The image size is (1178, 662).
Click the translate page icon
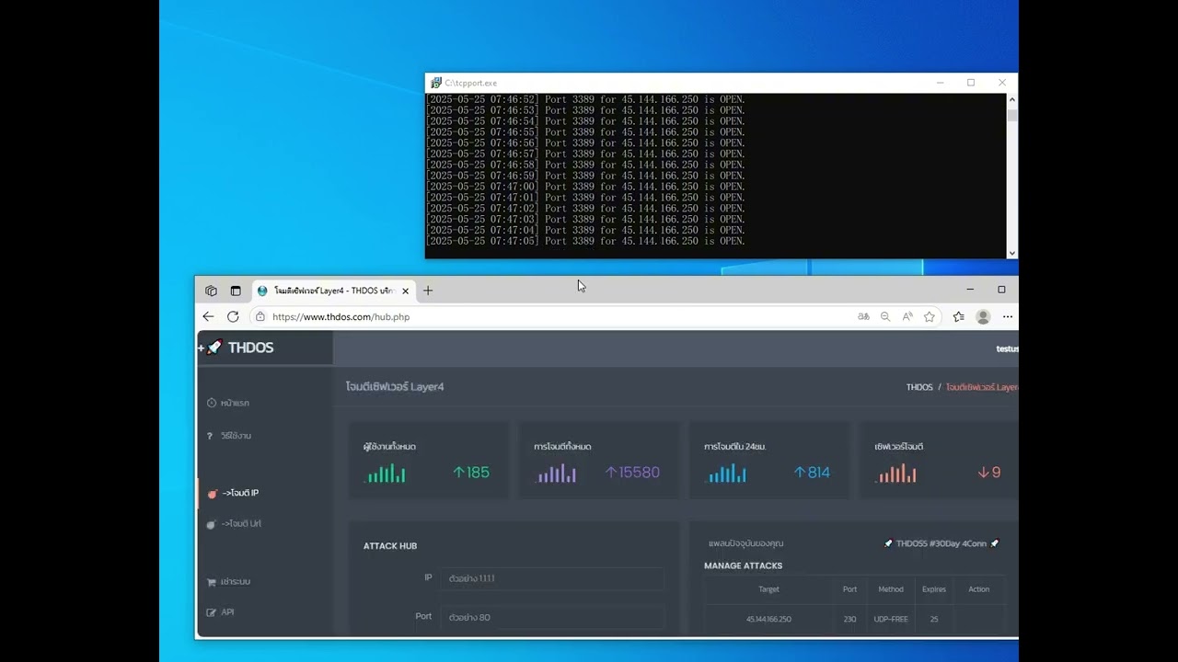[x=863, y=316]
